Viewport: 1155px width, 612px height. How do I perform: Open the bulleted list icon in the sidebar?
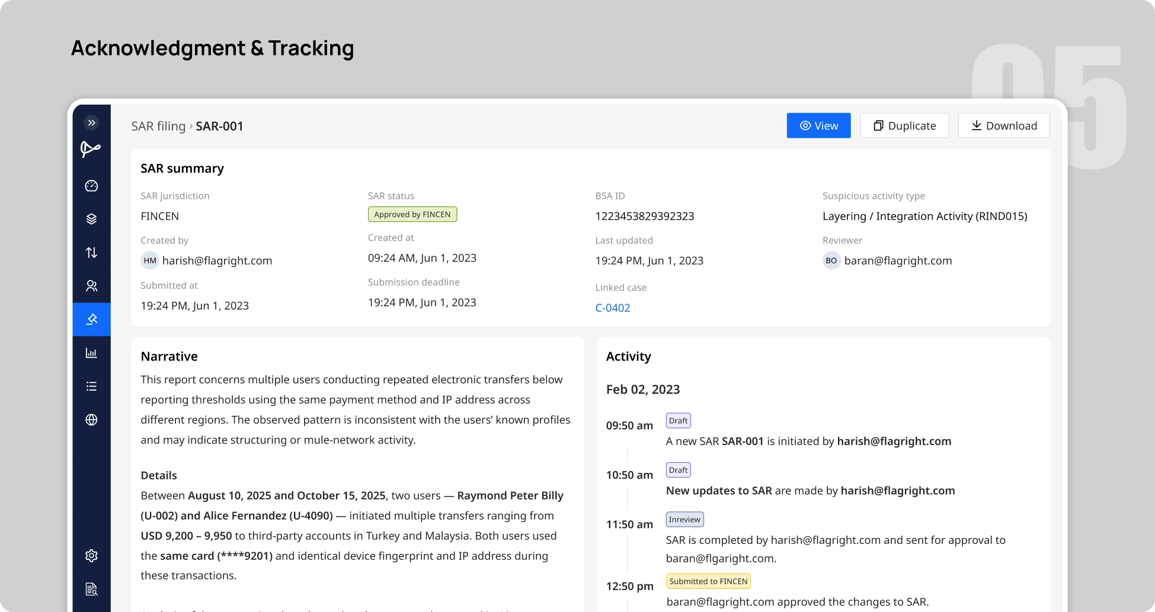(91, 386)
